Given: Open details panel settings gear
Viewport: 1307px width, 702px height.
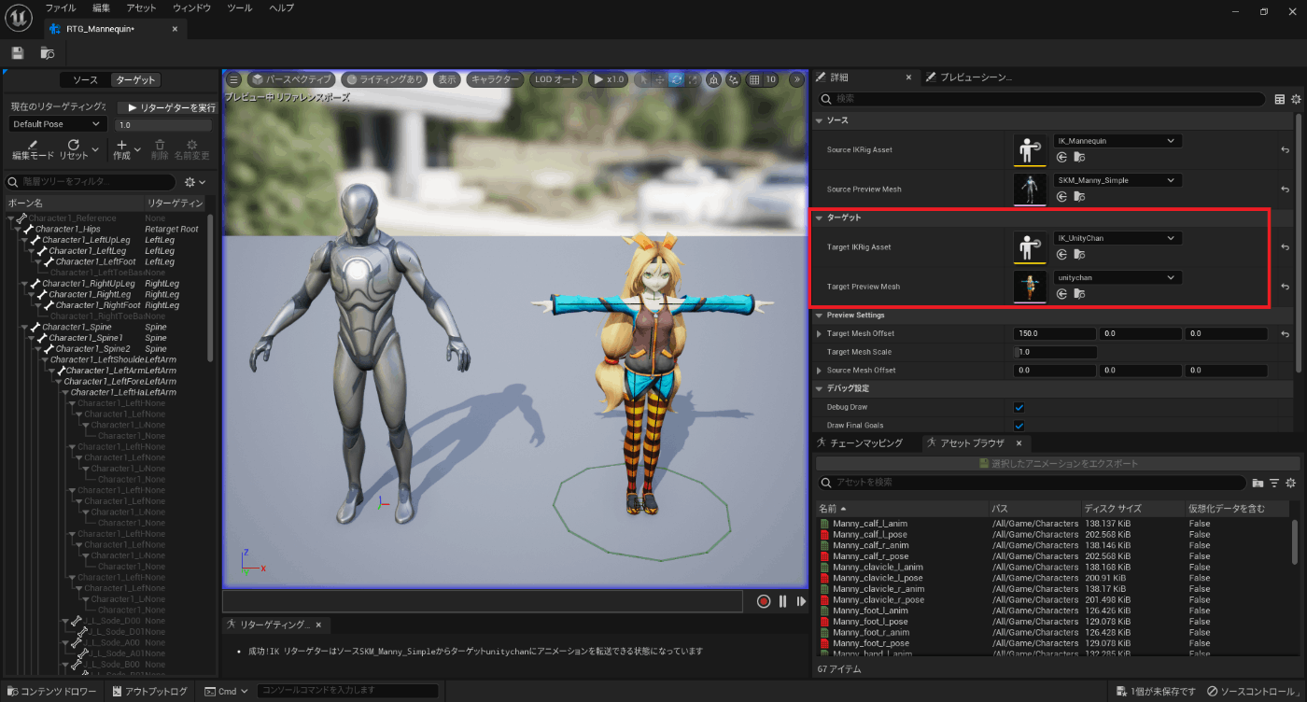Looking at the screenshot, I should tap(1296, 98).
